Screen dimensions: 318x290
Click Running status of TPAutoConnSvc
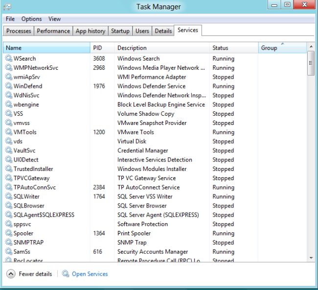(x=224, y=187)
